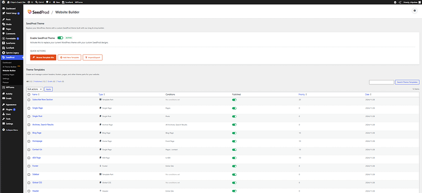Viewport: 422px width, 193px height.
Task: Sort the table by Name column
Action: (36, 94)
